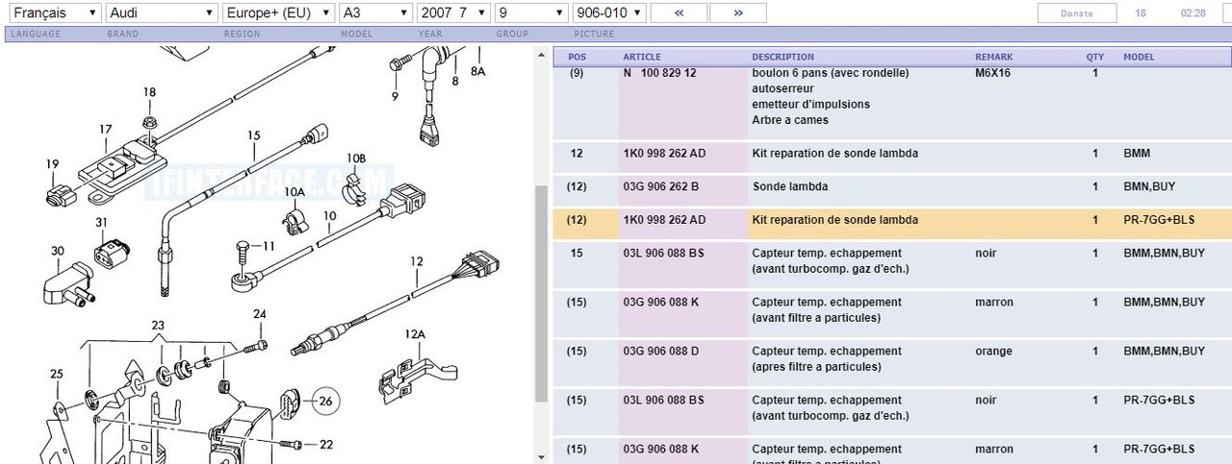Screen dimensions: 1232x464
Task: Click the circled part number 26 in diagram
Action: tap(325, 400)
